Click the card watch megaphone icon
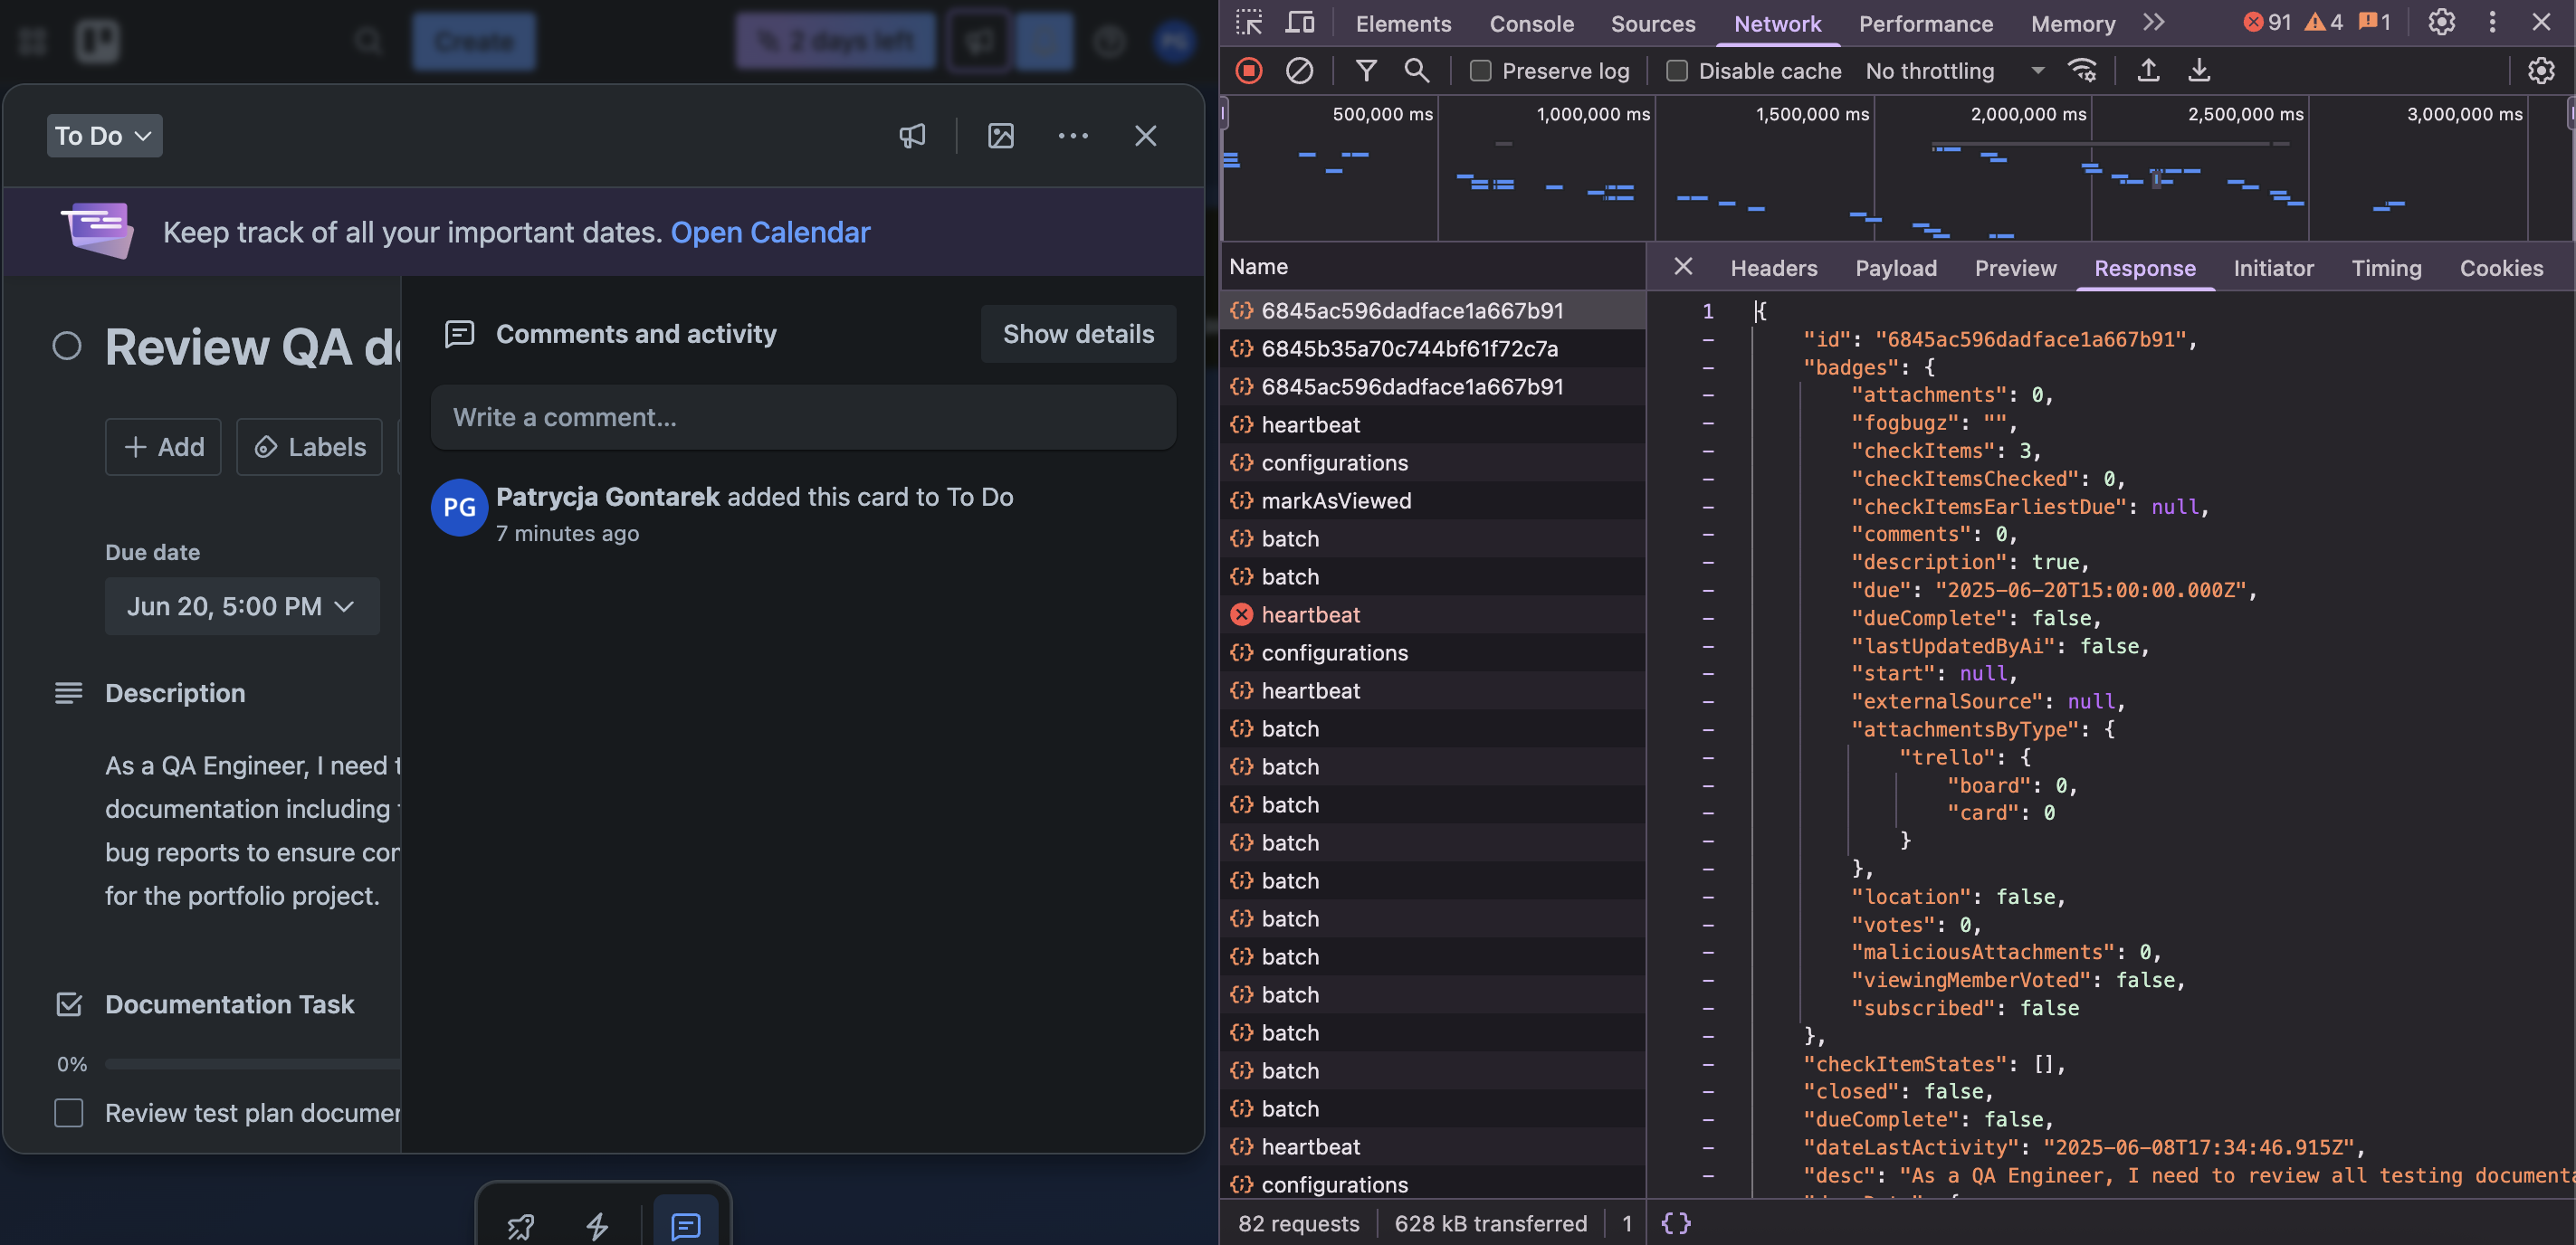The height and width of the screenshot is (1245, 2576). [x=912, y=136]
